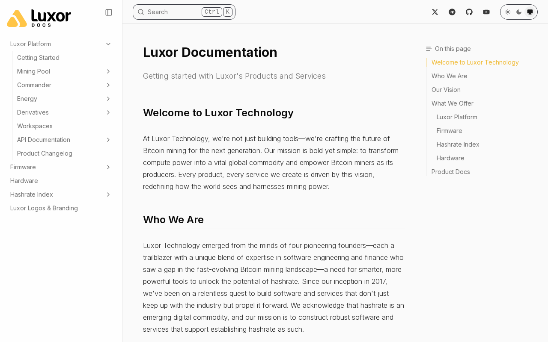Open the YouTube channel icon
Viewport: 548px width, 342px height.
(x=486, y=12)
